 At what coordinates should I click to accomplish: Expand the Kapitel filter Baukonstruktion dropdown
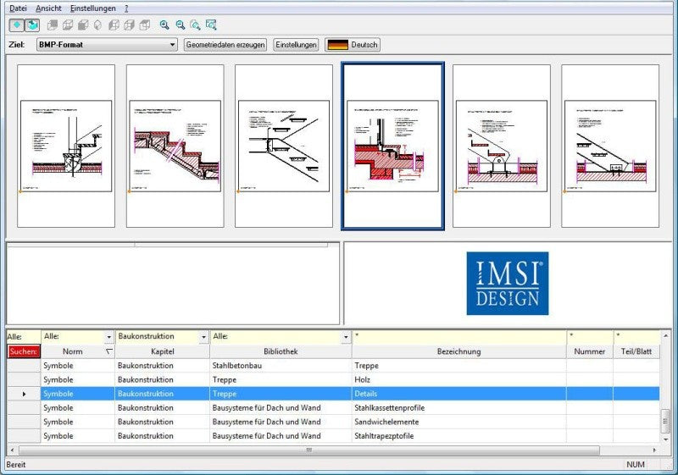point(203,337)
